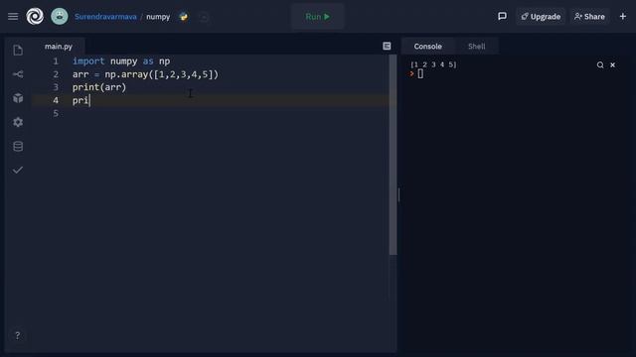Click the editor vertical scrollbar
Screen dimensions: 636x357
tap(393, 155)
